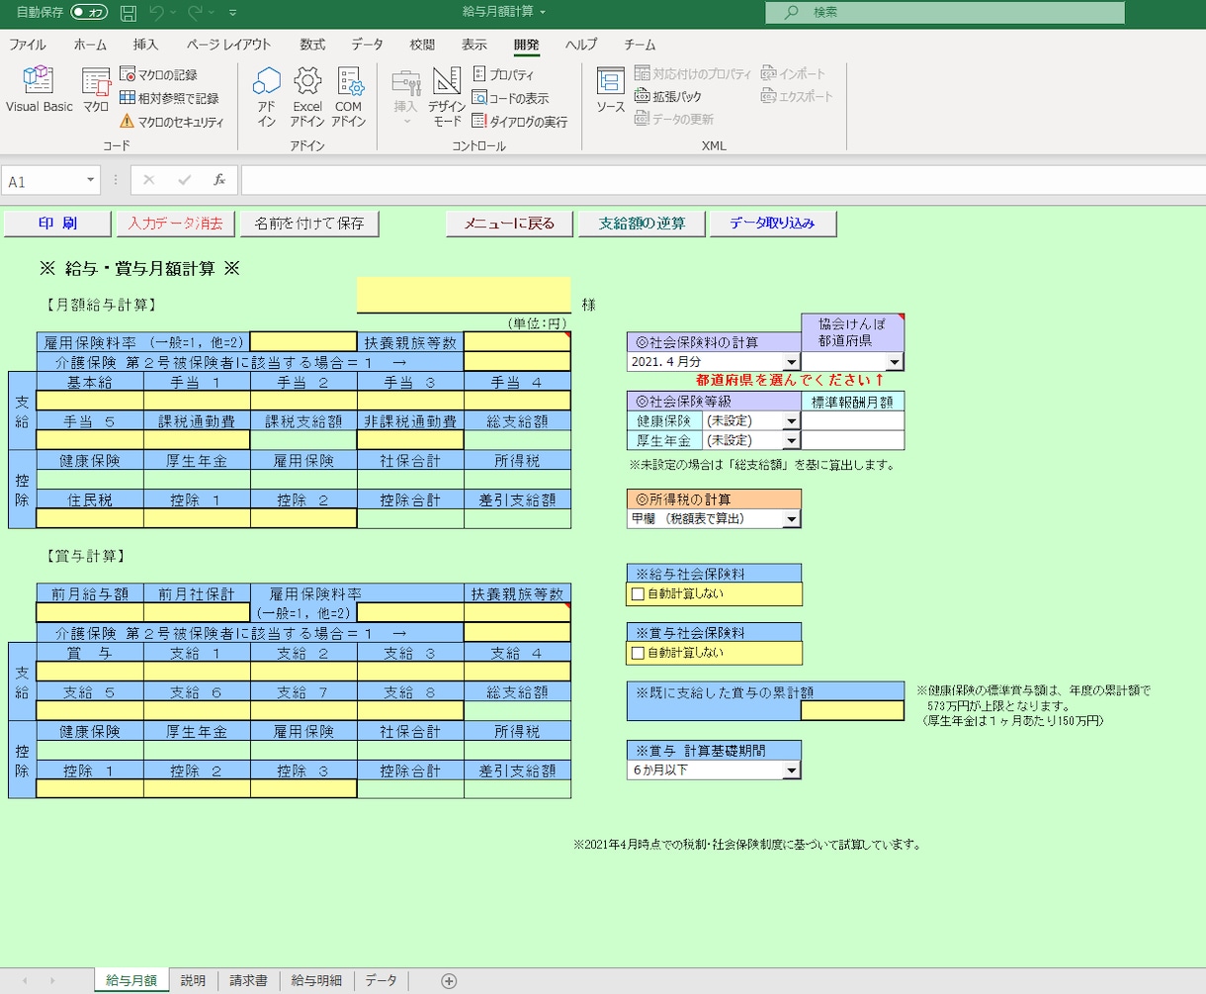The image size is (1206, 994).
Task: Switch to データ ribbon tab
Action: [368, 45]
